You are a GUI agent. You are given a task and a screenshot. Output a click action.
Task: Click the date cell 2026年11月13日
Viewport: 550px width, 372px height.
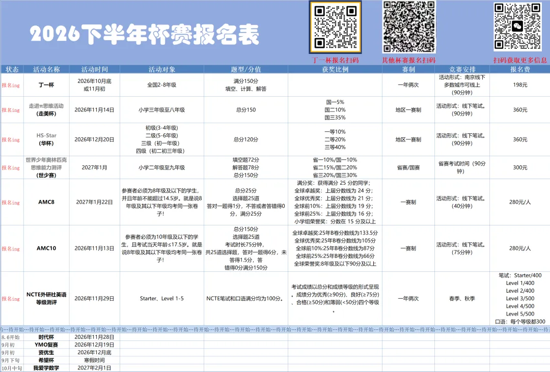coord(94,248)
